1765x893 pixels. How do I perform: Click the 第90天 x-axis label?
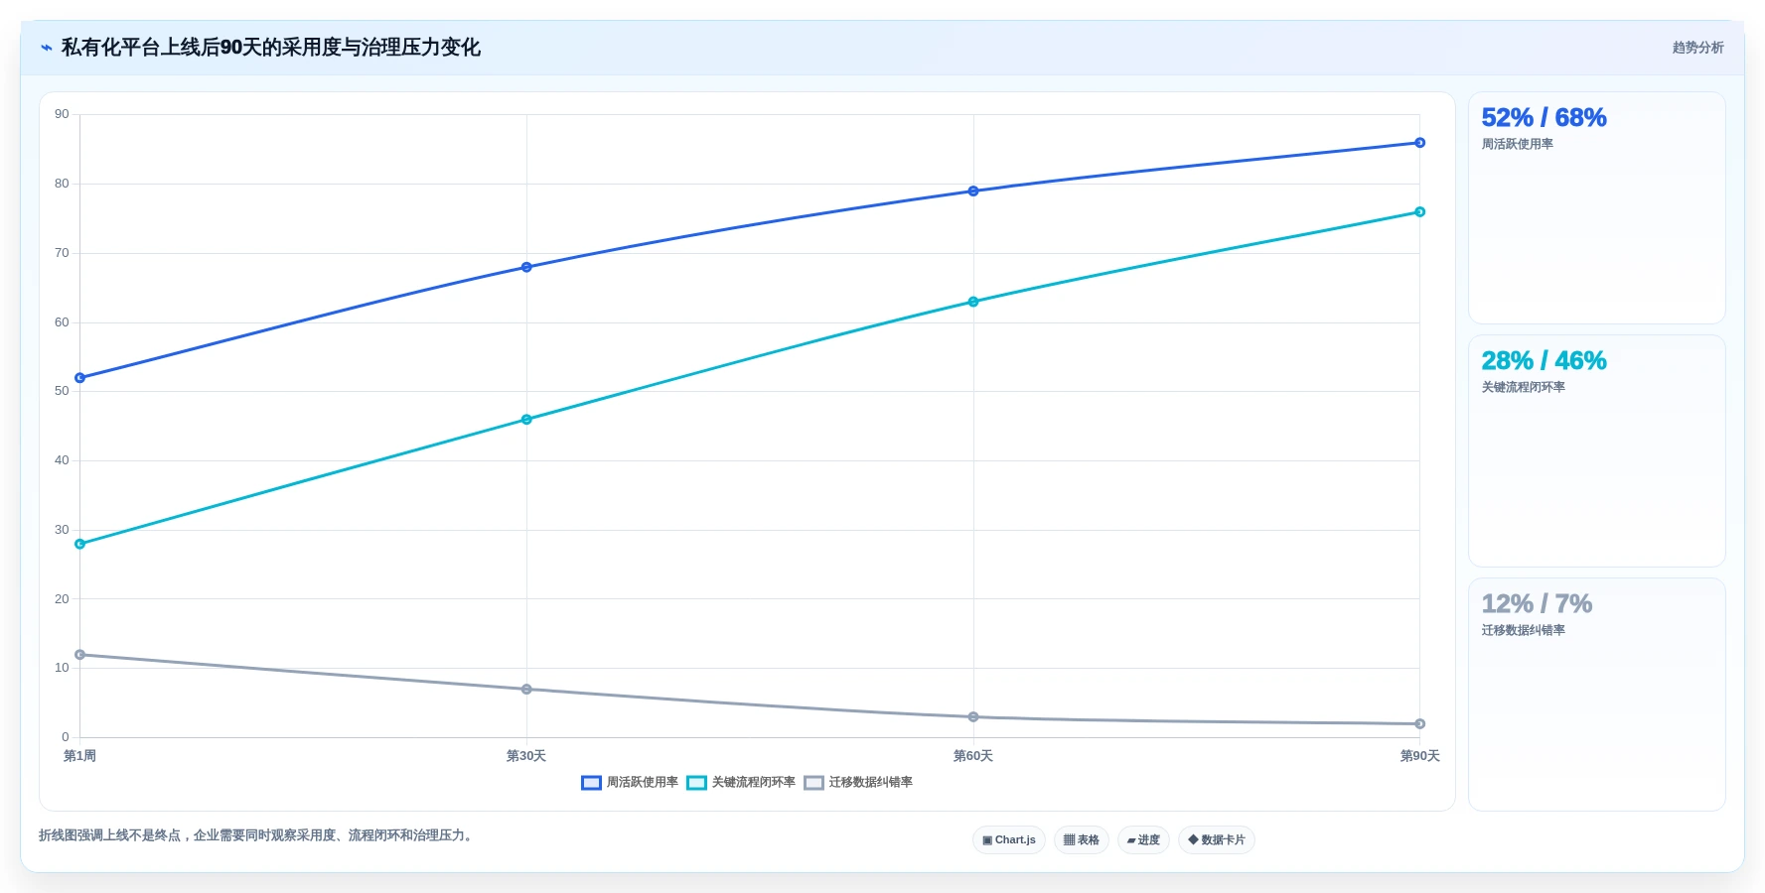1419,756
